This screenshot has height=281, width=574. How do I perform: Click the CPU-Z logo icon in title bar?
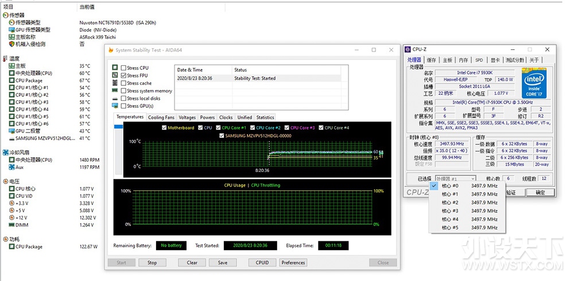[x=408, y=49]
